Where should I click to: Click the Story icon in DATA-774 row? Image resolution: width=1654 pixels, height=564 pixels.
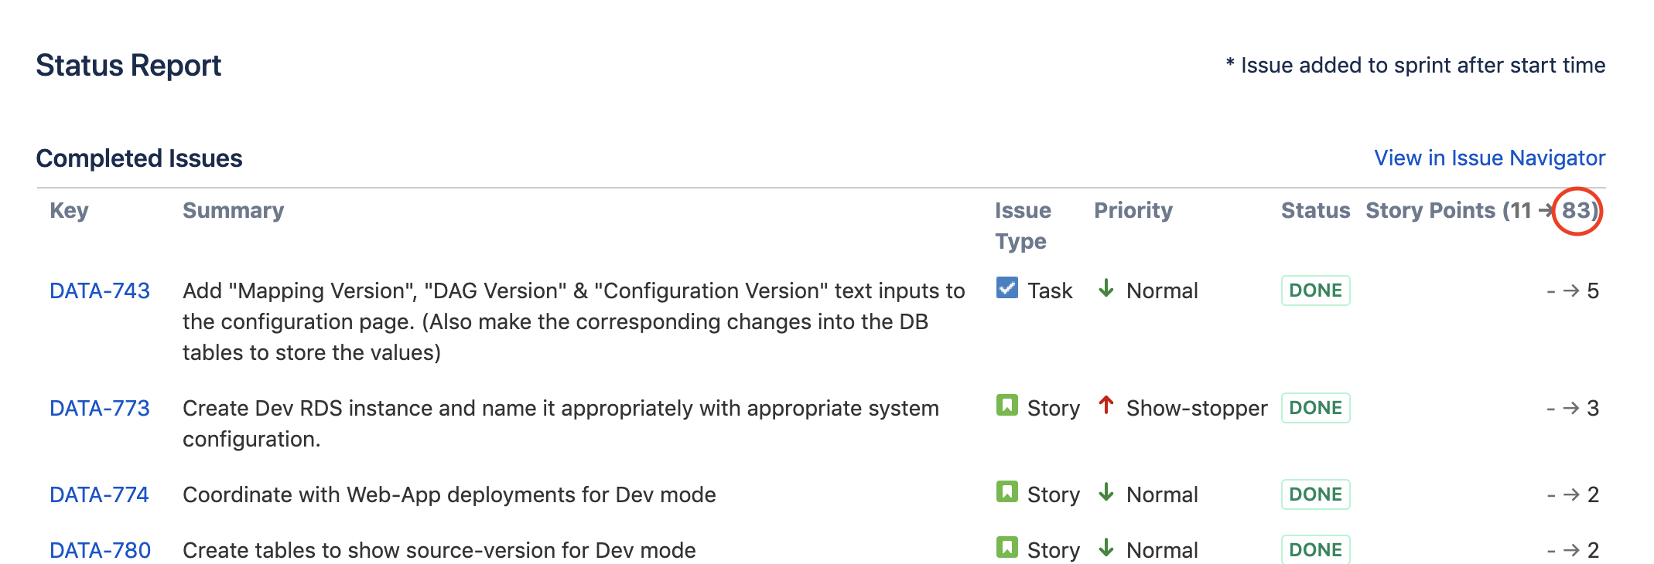click(1006, 492)
